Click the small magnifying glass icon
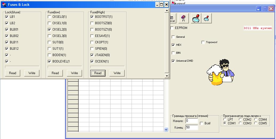Image resolution: width=276 pixels, height=139 pixels. pyautogui.click(x=206, y=18)
